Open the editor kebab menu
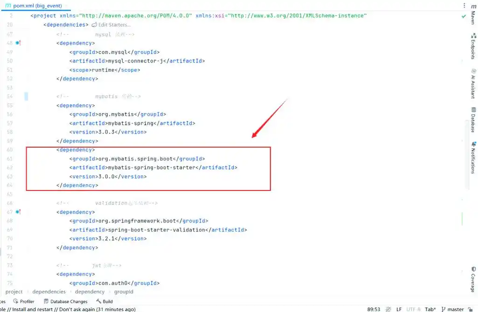Image resolution: width=478 pixels, height=312 pixels. (464, 5)
